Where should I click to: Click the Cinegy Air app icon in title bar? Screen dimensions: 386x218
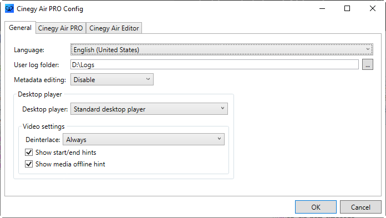9,9
